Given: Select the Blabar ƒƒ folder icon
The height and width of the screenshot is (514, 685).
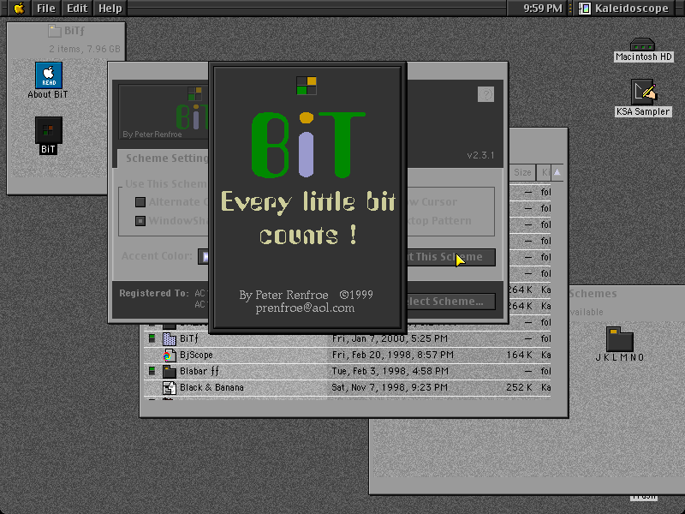Looking at the screenshot, I should (169, 372).
